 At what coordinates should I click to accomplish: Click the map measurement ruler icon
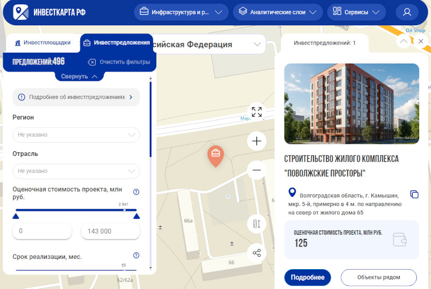pyautogui.click(x=256, y=224)
